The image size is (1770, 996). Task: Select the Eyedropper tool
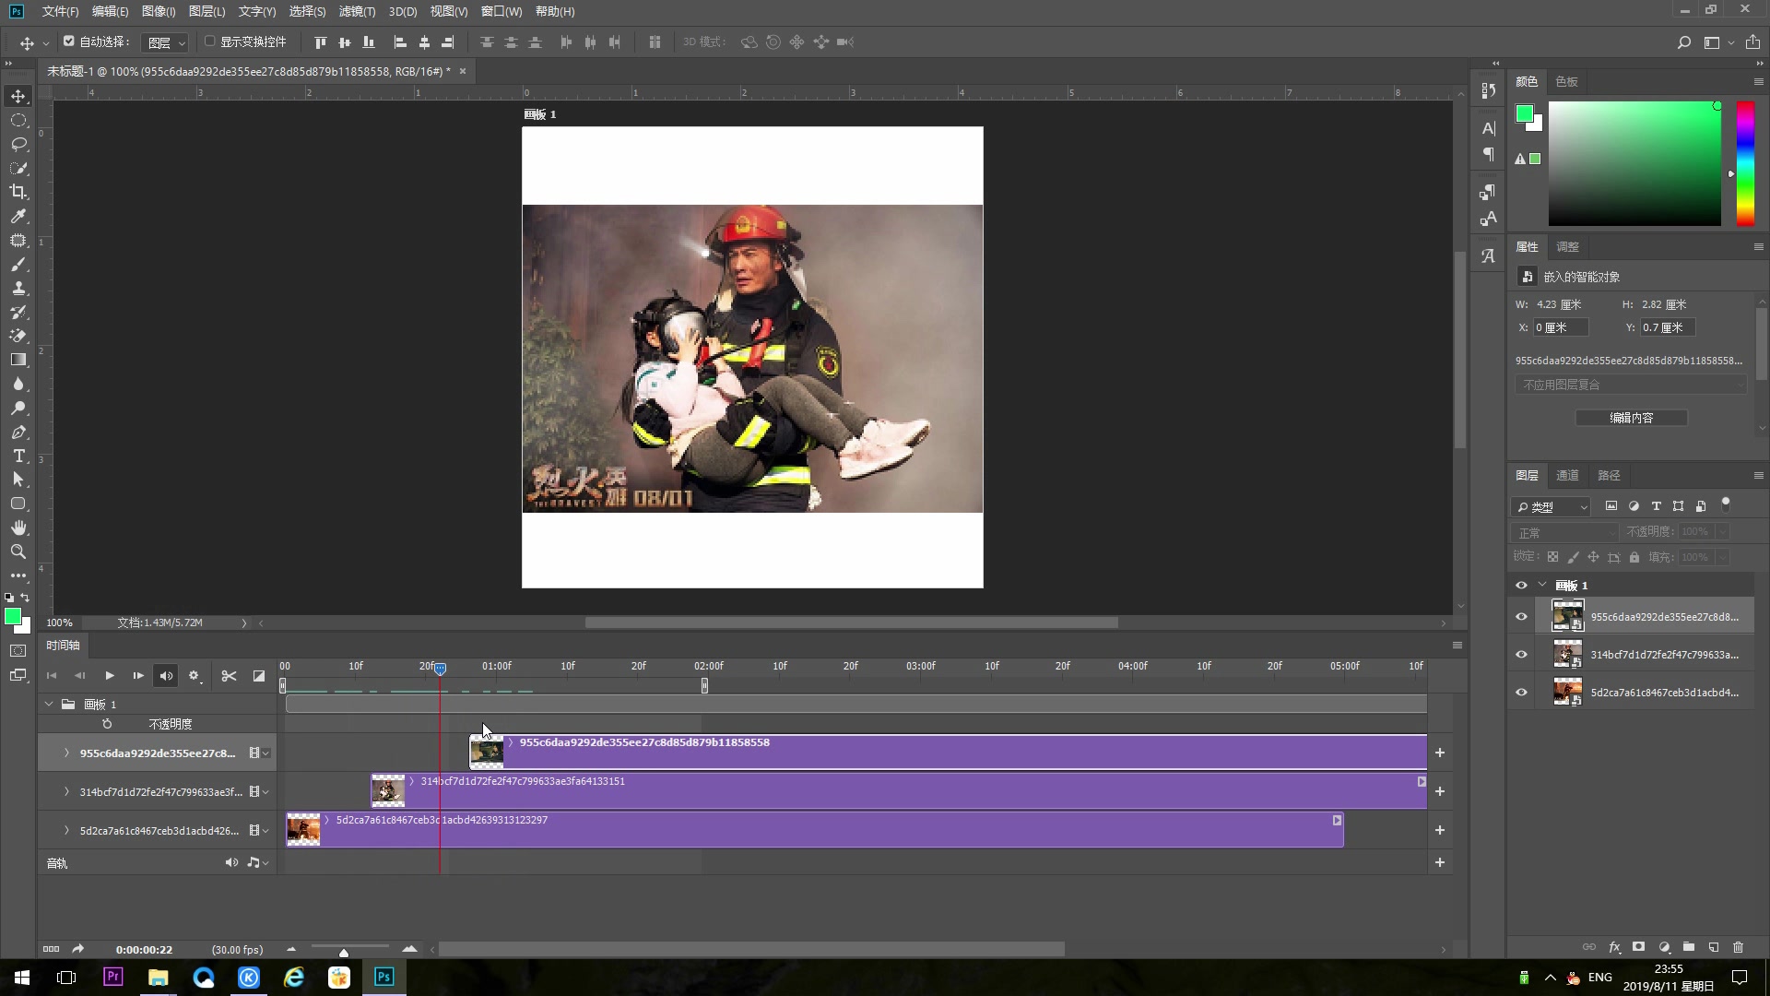tap(18, 216)
